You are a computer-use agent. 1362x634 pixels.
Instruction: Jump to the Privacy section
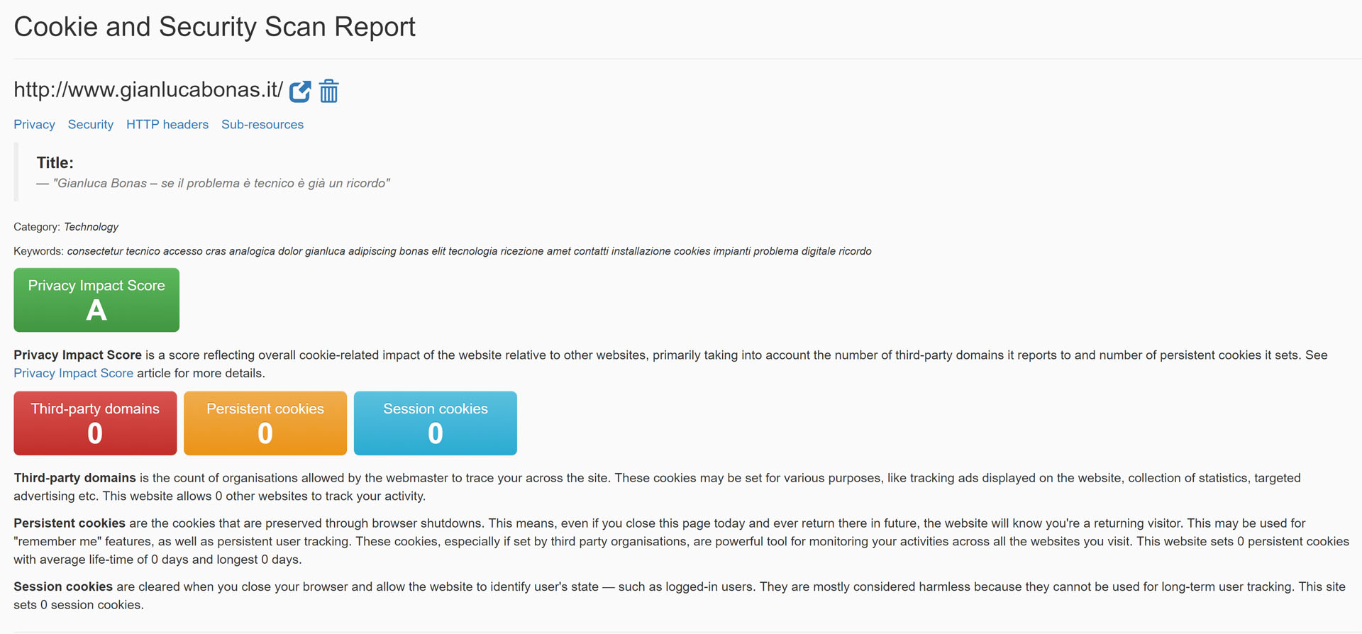tap(34, 125)
